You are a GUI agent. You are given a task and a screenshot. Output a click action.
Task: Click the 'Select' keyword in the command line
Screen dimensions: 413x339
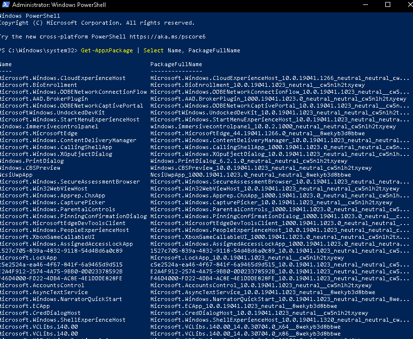pos(153,50)
